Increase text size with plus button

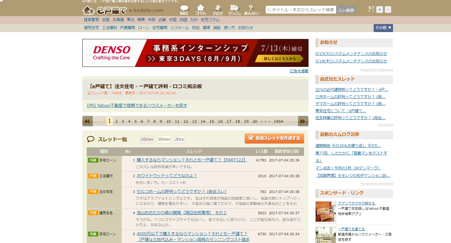380,10
